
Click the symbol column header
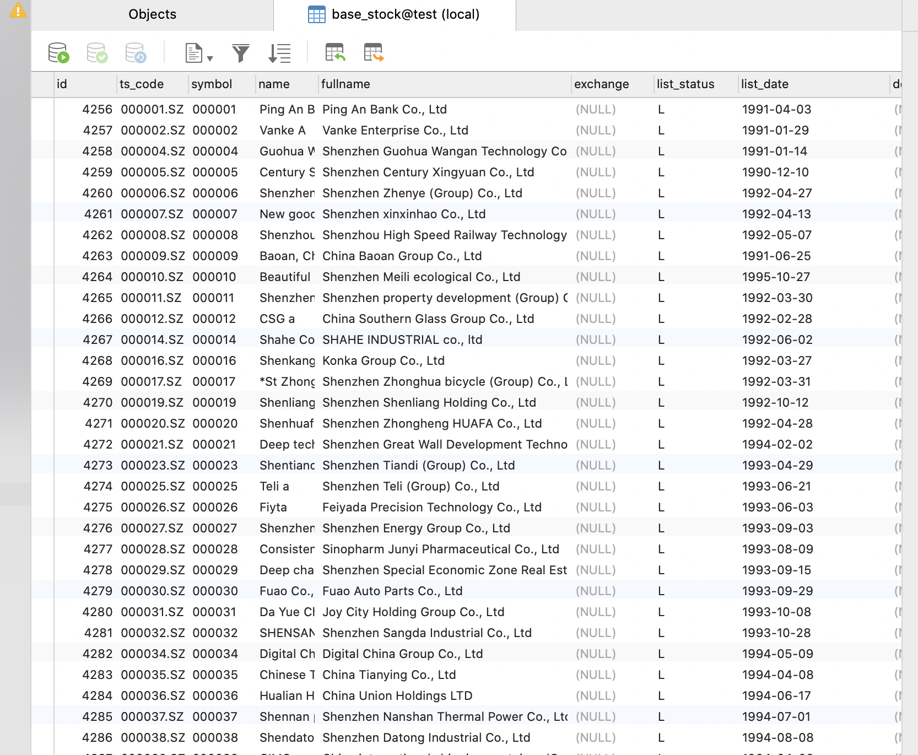tap(222, 84)
